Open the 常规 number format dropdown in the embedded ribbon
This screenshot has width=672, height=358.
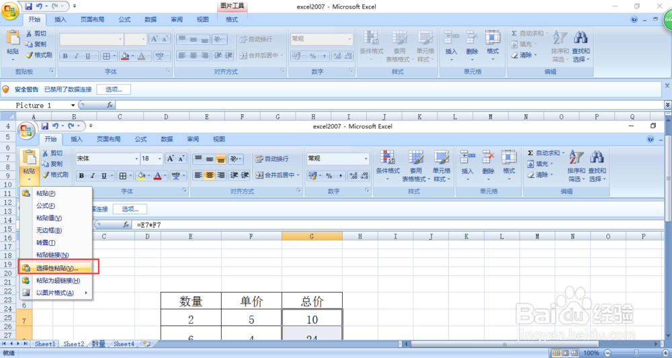[366, 159]
